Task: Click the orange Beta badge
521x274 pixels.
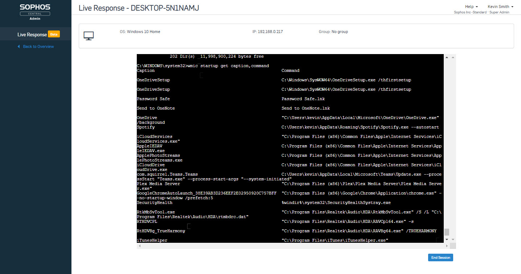Action: [x=54, y=34]
